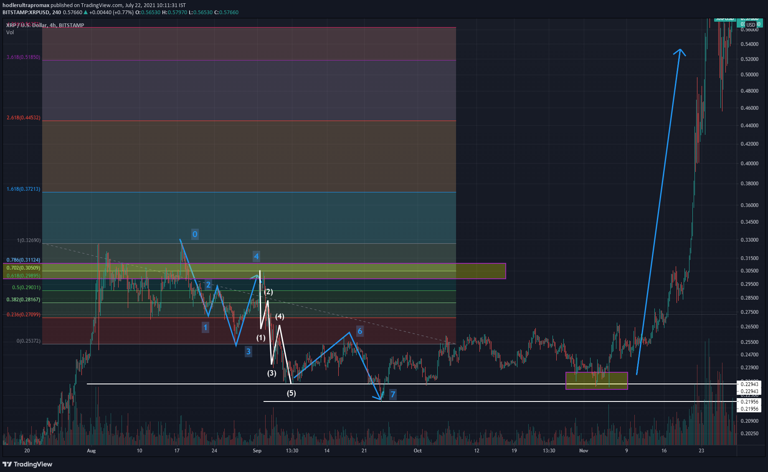Click the 0.46000 price axis label

pos(749,108)
